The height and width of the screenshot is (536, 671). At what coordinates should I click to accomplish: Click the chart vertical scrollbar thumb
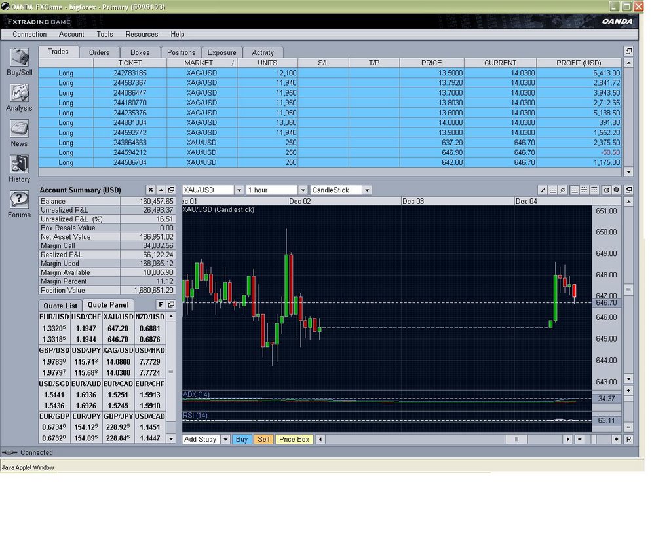click(x=628, y=290)
